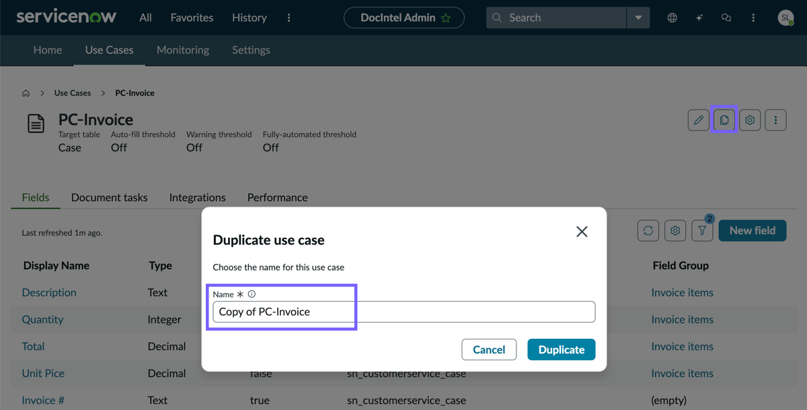Toggle the favorite star for DocIntel Admin
The height and width of the screenshot is (410, 807).
[446, 18]
